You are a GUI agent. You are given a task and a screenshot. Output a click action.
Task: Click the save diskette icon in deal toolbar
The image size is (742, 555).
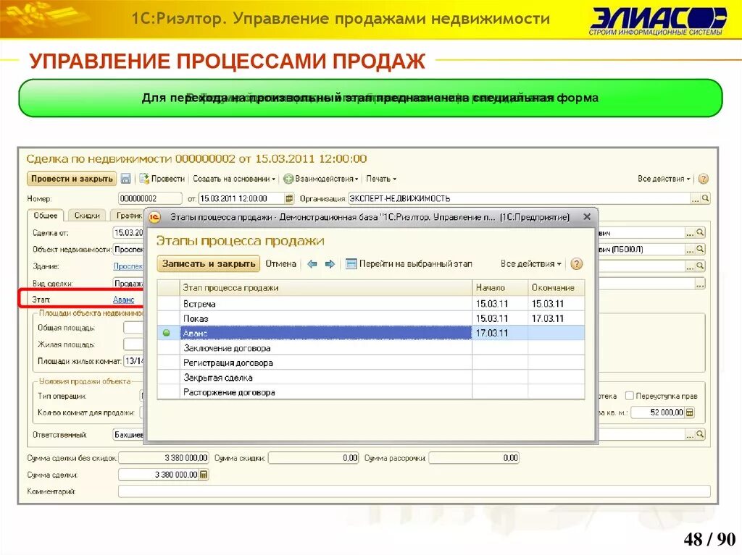tap(126, 179)
